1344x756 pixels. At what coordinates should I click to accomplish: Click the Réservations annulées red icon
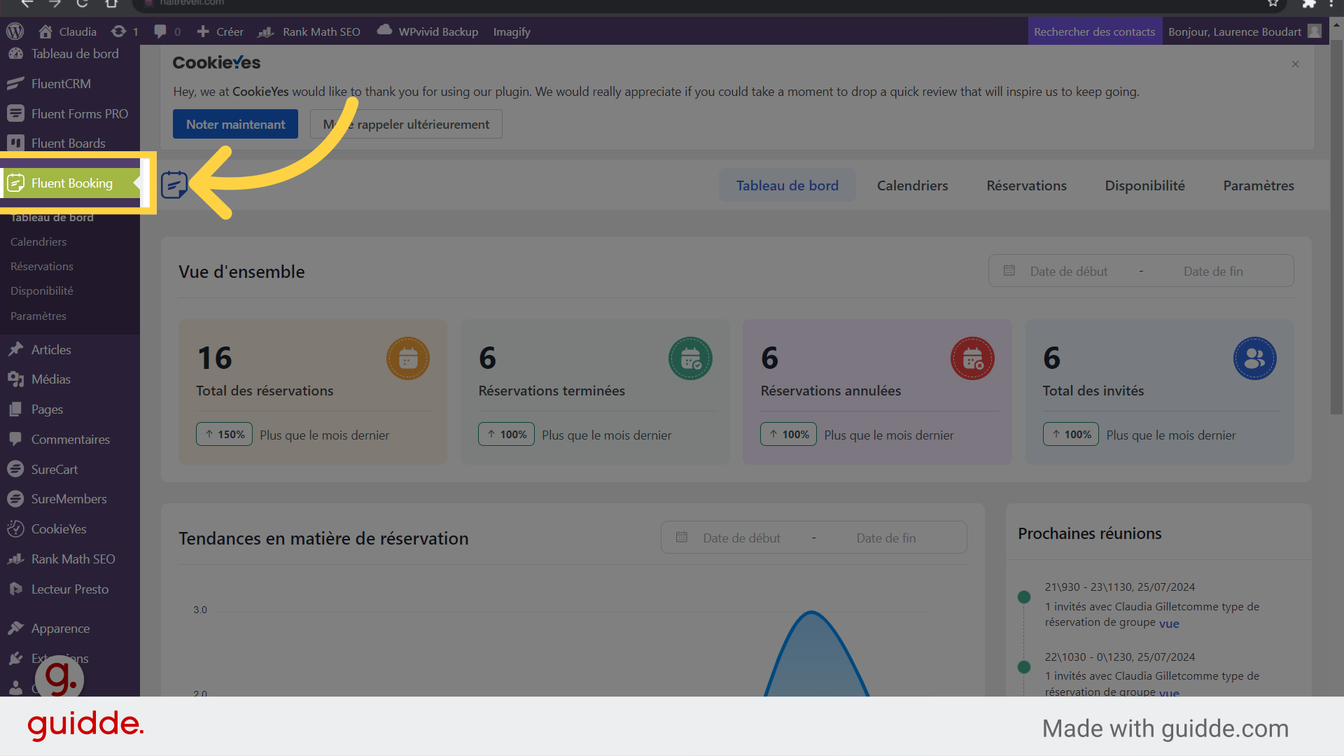click(x=972, y=358)
